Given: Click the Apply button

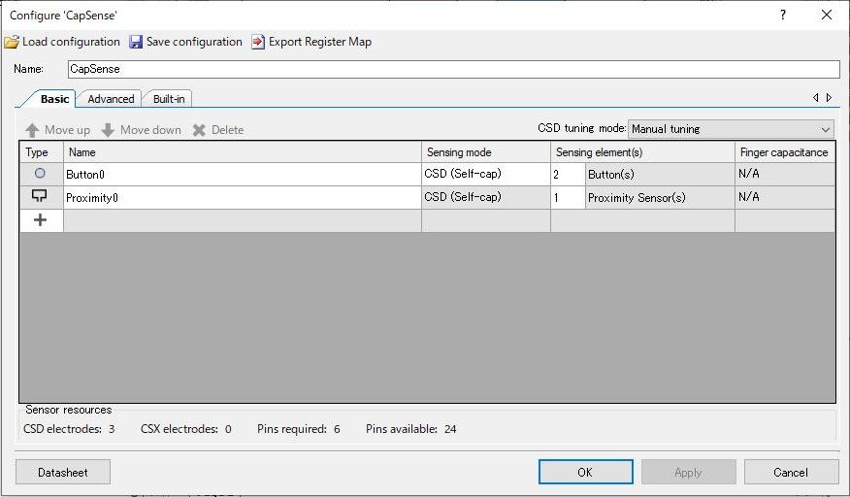Looking at the screenshot, I should (x=689, y=472).
